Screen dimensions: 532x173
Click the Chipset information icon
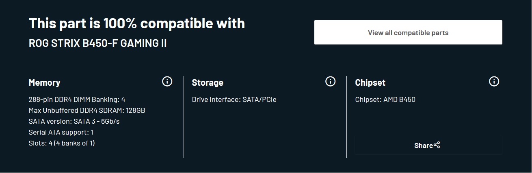pyautogui.click(x=494, y=82)
